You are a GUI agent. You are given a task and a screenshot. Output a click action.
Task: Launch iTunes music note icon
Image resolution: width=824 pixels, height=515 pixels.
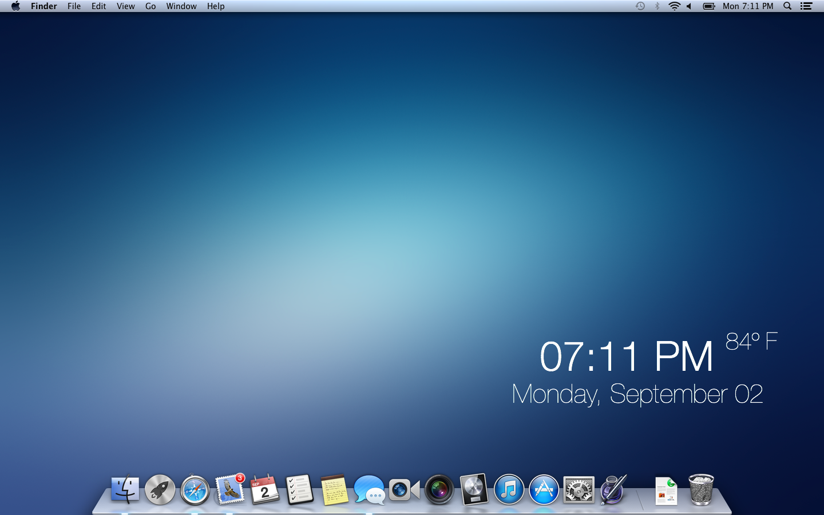(509, 490)
